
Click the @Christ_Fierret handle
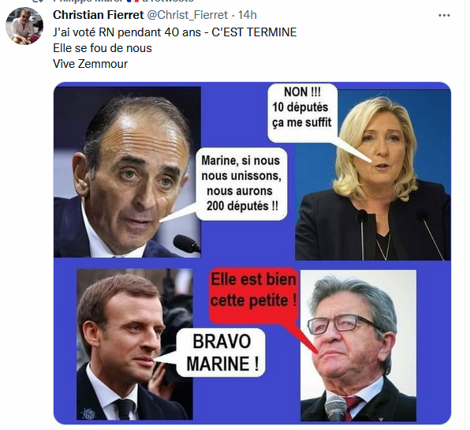coord(188,15)
